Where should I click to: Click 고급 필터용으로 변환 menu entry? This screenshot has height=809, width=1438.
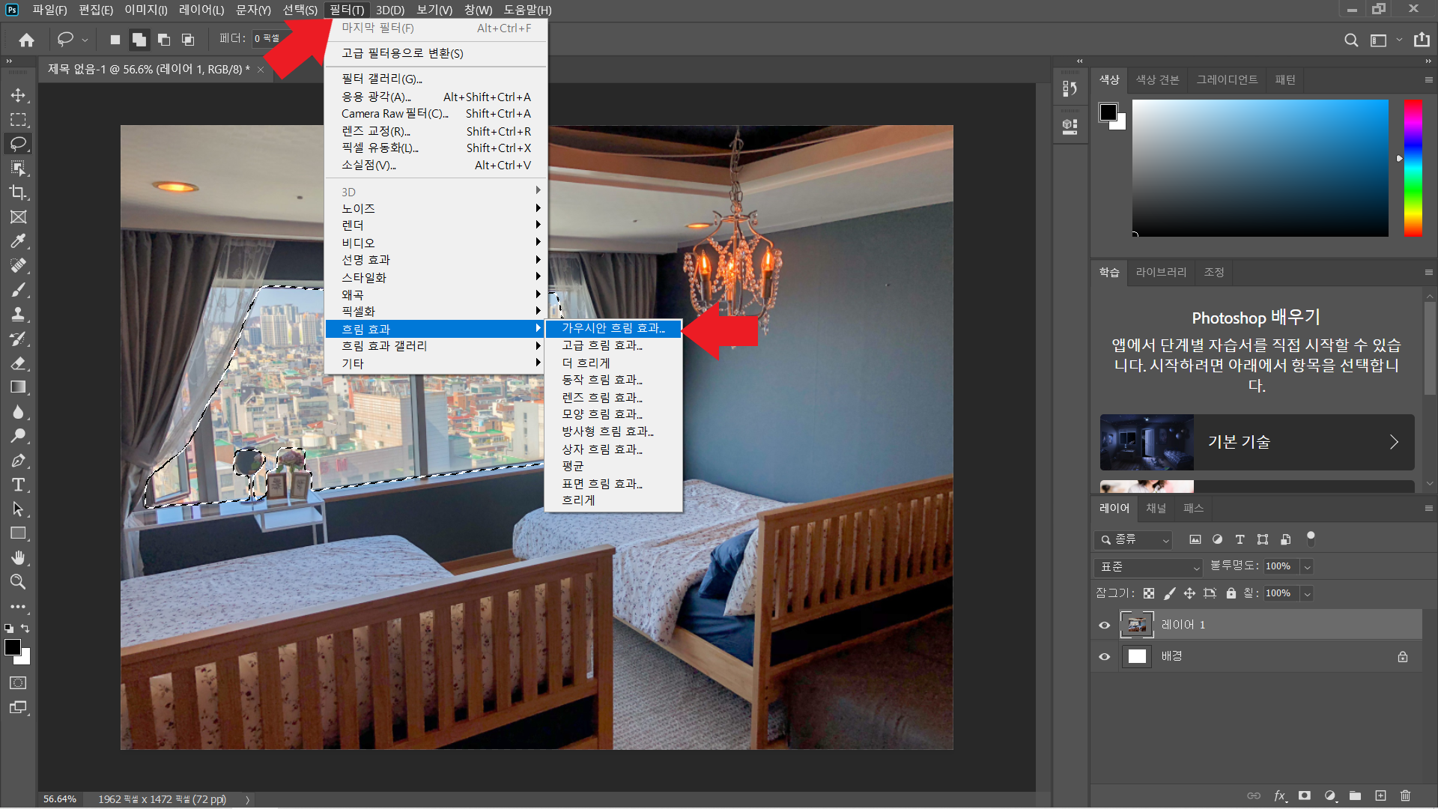click(402, 53)
